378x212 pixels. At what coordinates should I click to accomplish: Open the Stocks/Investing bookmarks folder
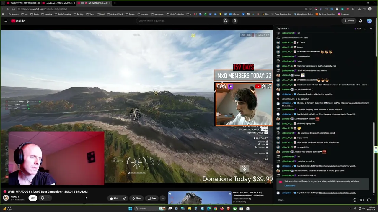[x=63, y=14]
